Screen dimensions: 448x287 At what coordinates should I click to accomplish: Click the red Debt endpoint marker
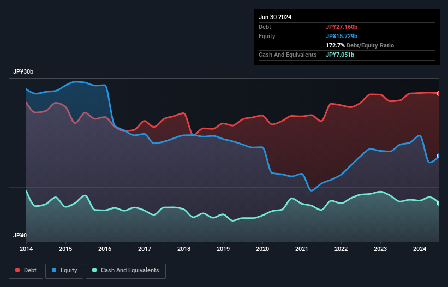439,93
